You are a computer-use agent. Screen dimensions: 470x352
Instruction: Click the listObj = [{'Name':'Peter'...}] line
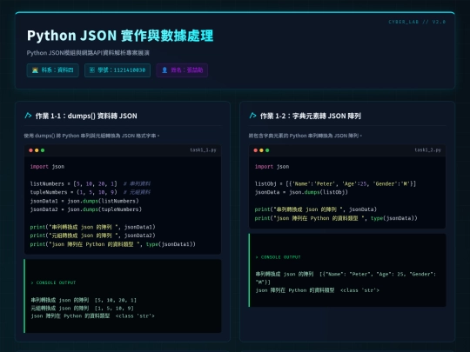pos(335,183)
